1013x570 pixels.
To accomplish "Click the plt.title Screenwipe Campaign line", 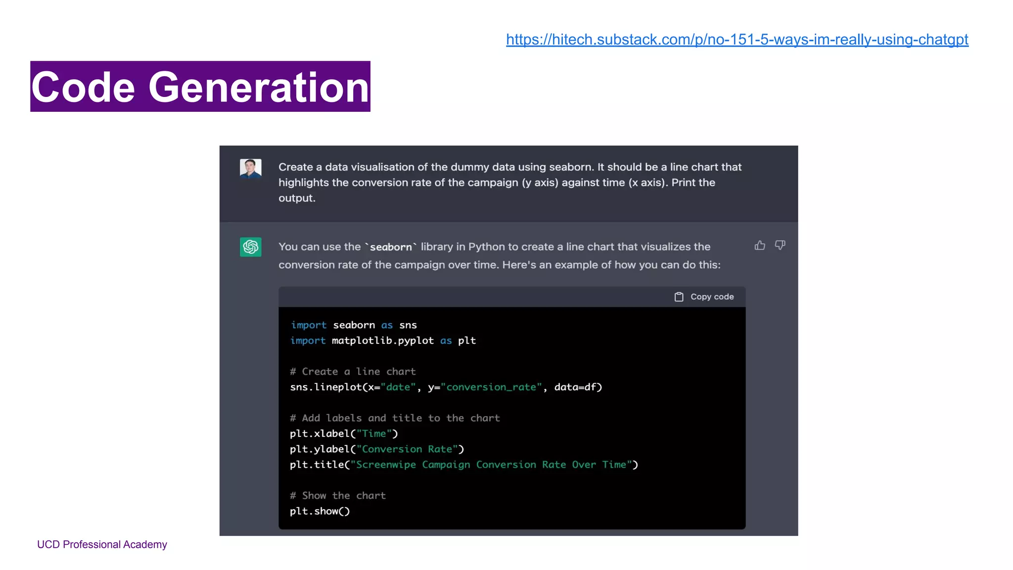I will click(464, 465).
